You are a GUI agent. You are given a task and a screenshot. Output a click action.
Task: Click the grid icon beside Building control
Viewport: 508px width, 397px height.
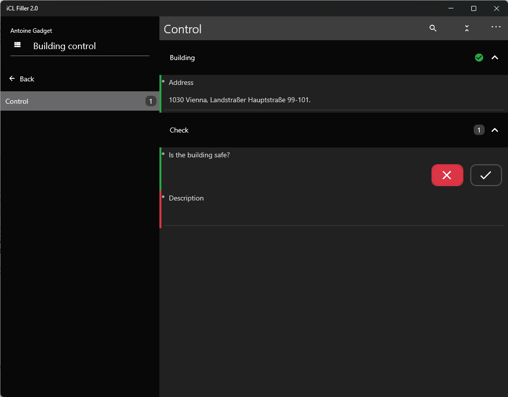(x=17, y=45)
